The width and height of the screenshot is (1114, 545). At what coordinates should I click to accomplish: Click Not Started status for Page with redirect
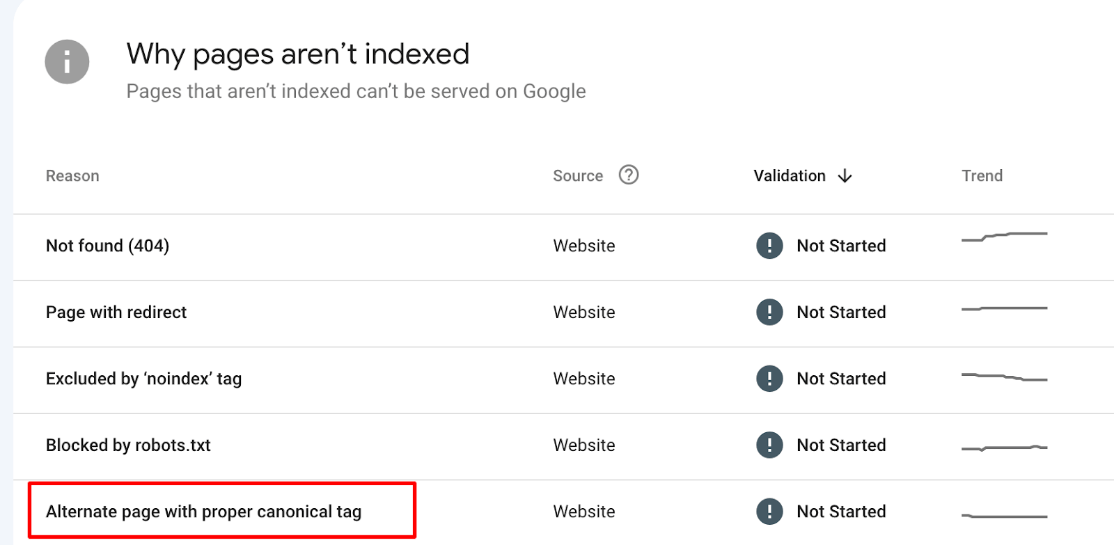(x=841, y=313)
